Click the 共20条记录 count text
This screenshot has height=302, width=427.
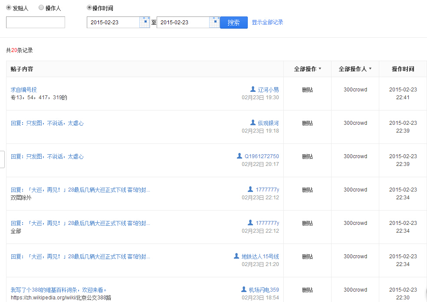(20, 50)
